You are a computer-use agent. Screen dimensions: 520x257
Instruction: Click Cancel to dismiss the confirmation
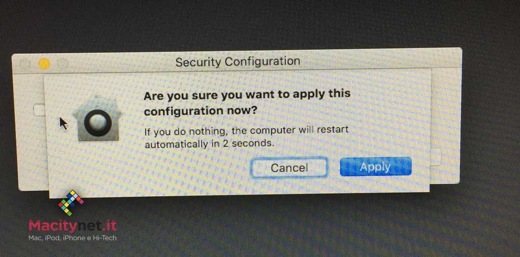tap(289, 167)
